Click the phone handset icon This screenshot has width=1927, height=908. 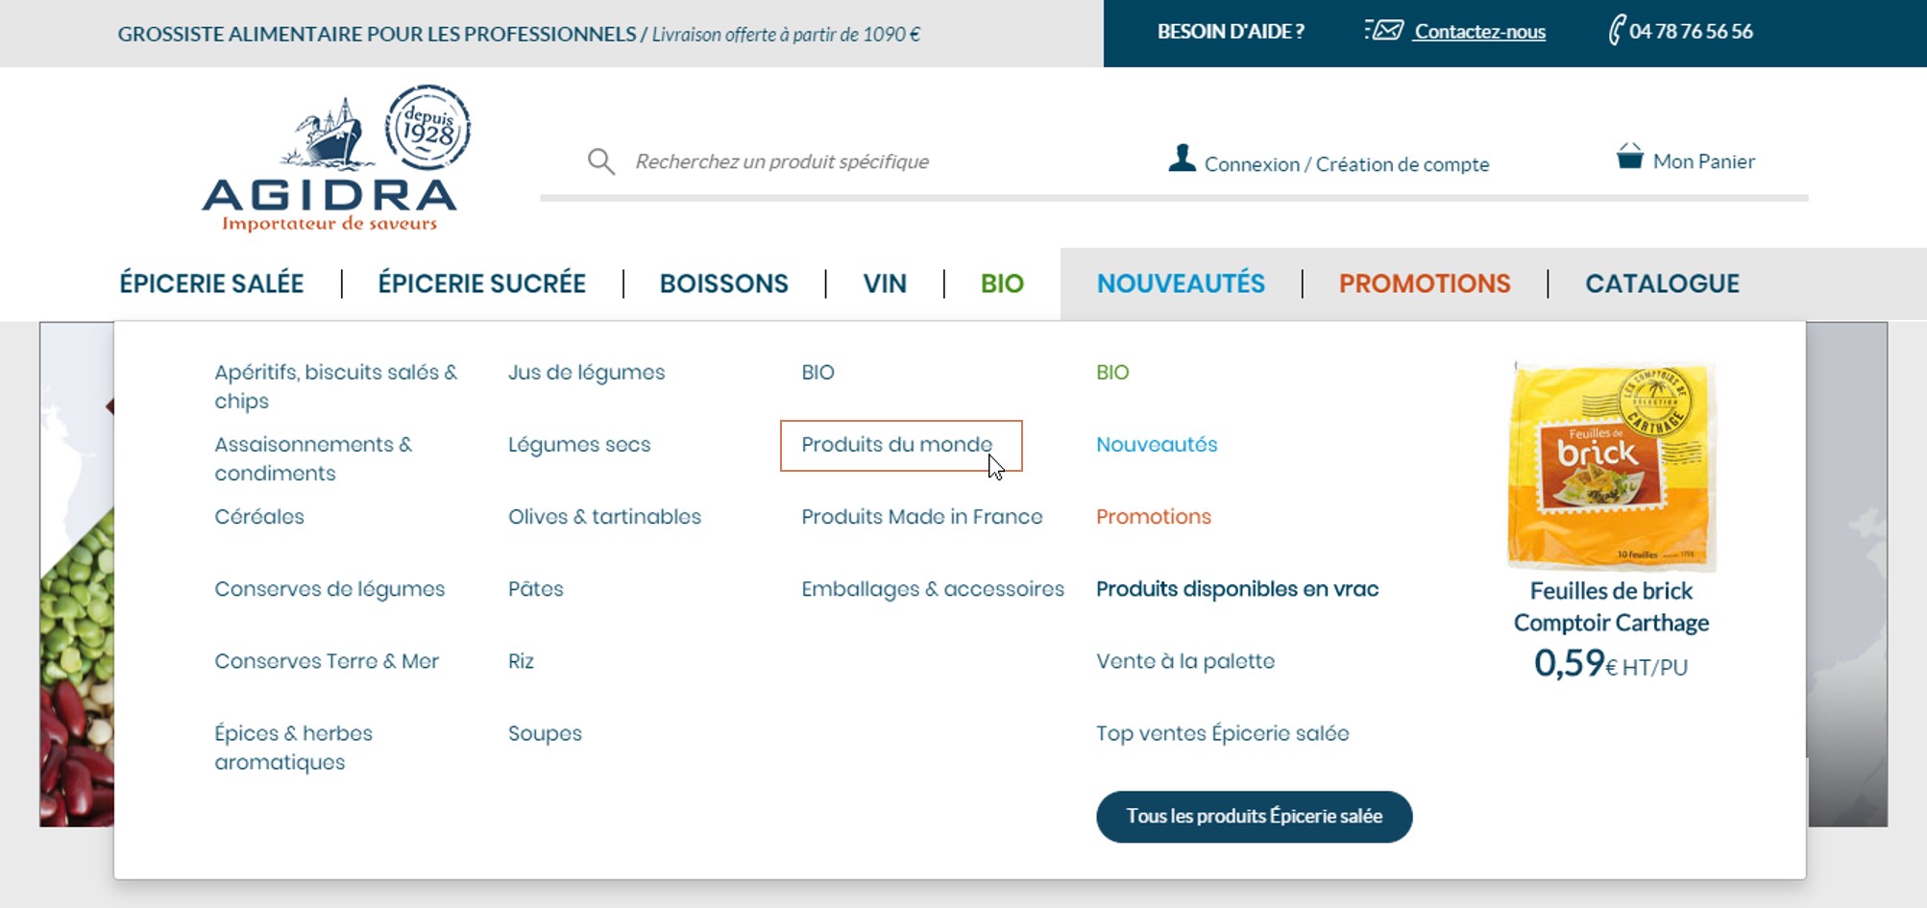[x=1617, y=31]
